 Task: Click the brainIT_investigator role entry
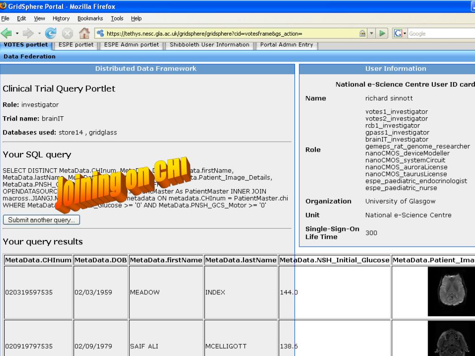[397, 139]
